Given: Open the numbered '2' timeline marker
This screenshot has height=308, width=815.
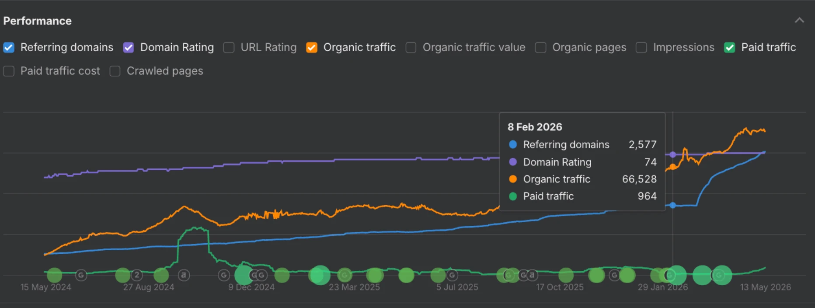Looking at the screenshot, I should tap(137, 275).
